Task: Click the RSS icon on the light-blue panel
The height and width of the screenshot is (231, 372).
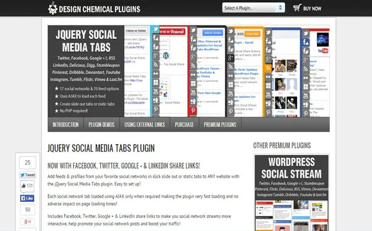Action: coord(156,65)
